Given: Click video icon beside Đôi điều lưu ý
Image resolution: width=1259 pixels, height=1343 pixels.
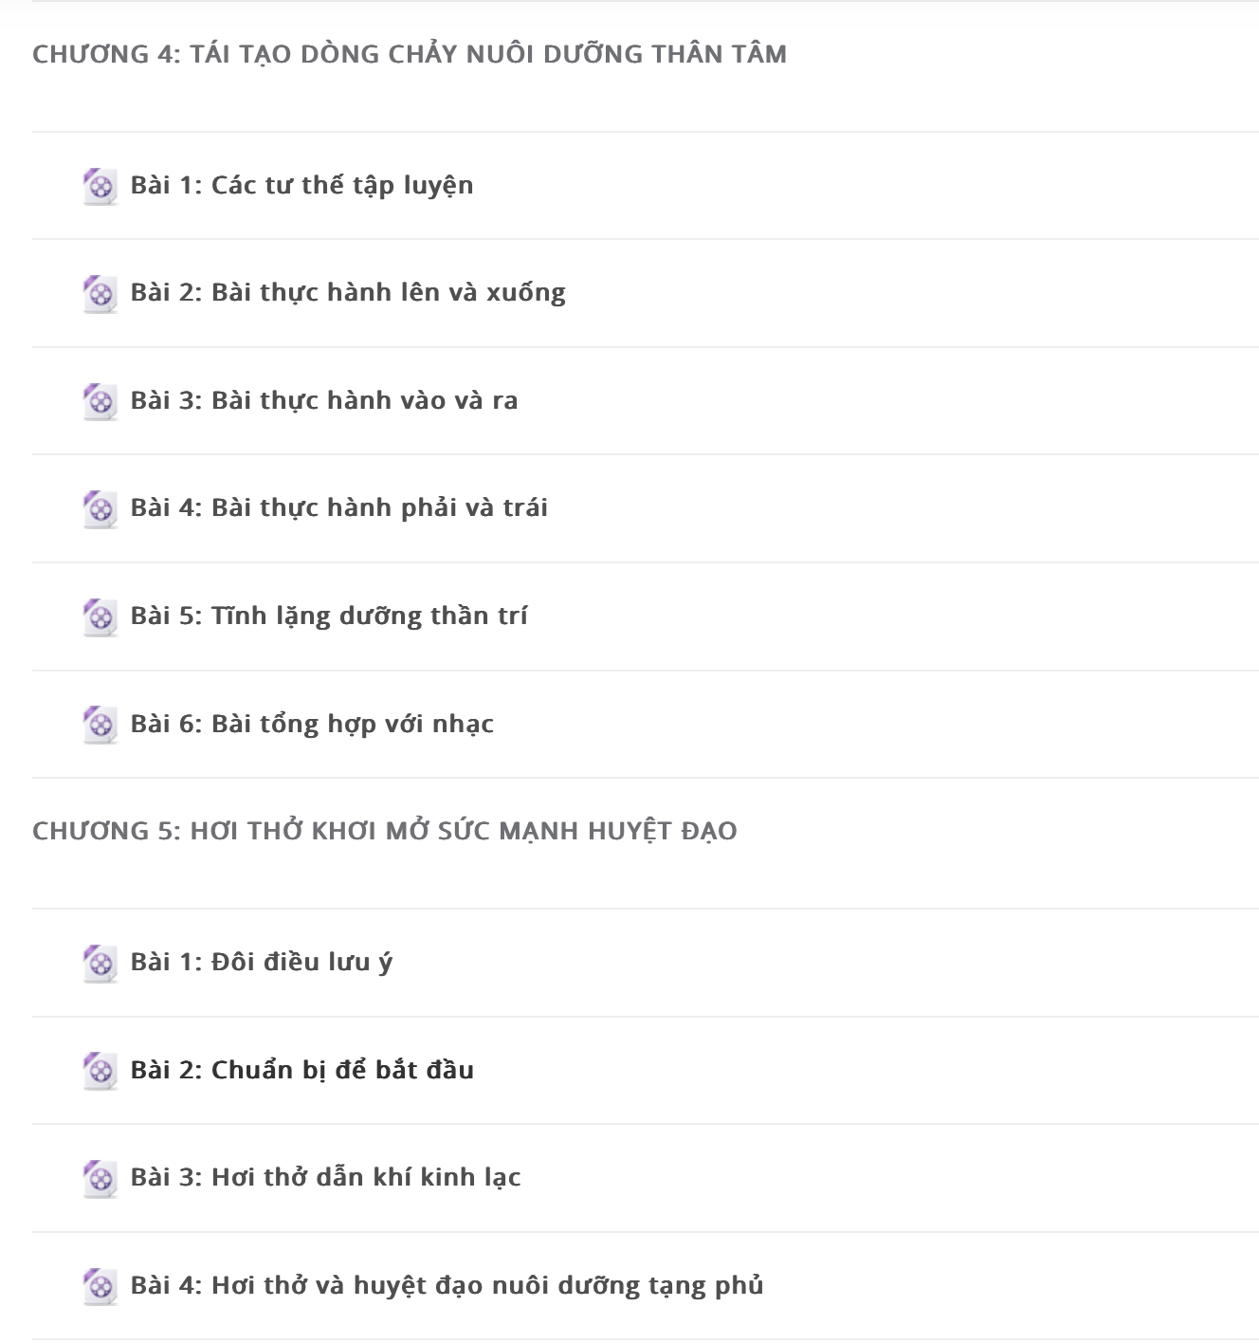Looking at the screenshot, I should click(x=100, y=963).
